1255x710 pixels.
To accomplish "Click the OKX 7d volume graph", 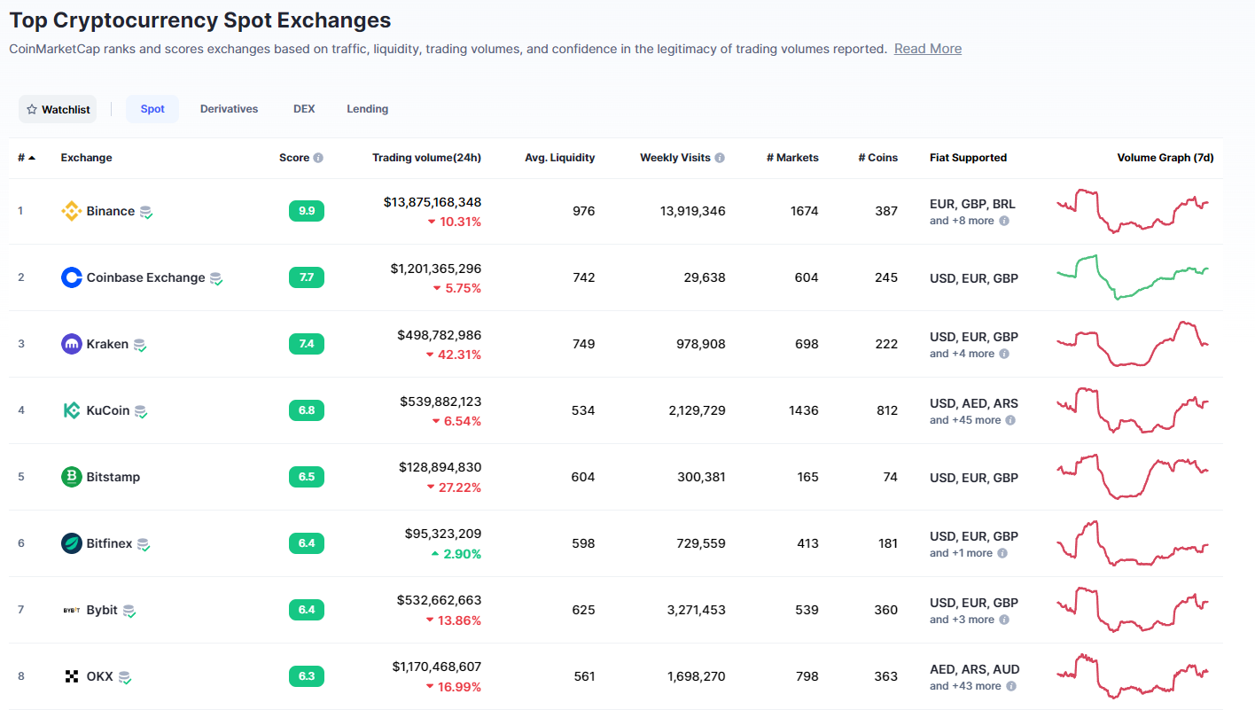I will point(1133,676).
